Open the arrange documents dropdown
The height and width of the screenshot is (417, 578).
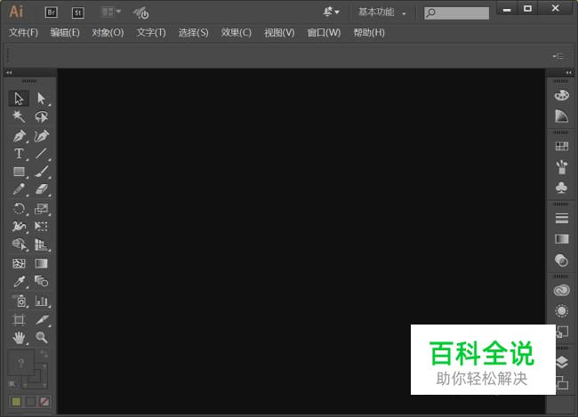click(110, 12)
